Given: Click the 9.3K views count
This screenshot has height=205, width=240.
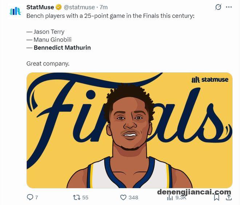Looking at the screenshot, I should 181,198.
